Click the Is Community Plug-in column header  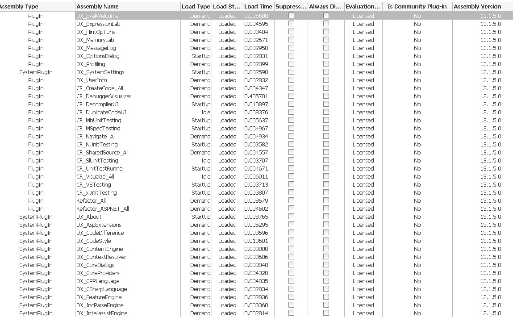coord(417,7)
